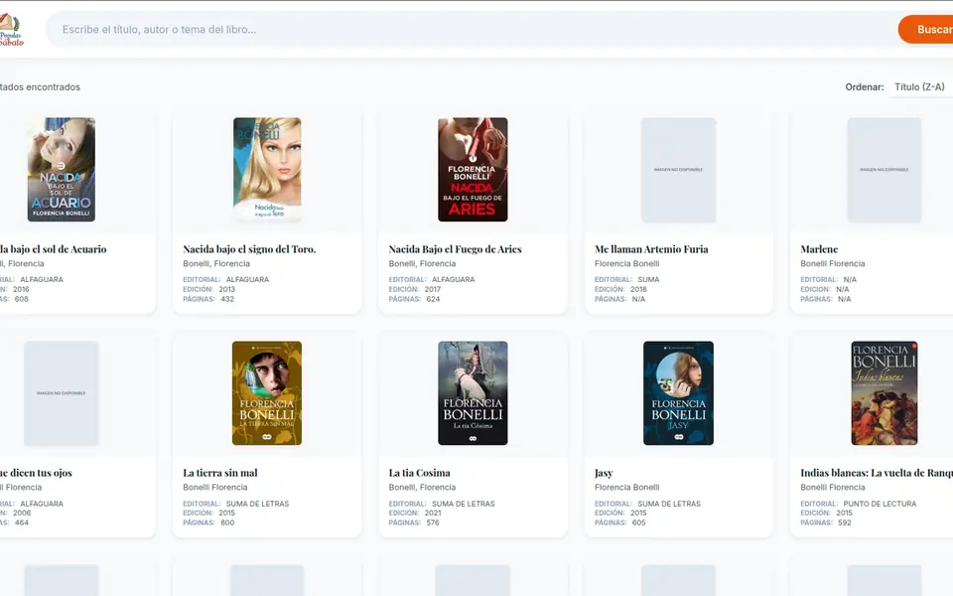Open the Nacida bajo el signo del Toro cover
This screenshot has width=953, height=596.
(267, 170)
